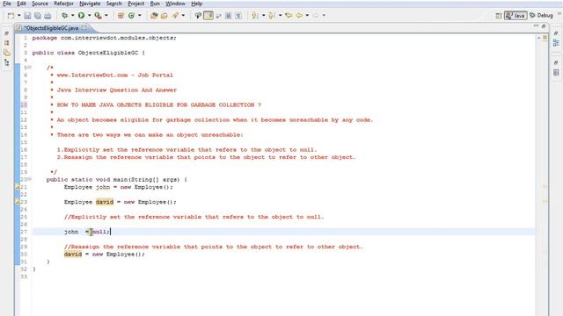Navigate Back with yellow left arrow

tap(299, 16)
